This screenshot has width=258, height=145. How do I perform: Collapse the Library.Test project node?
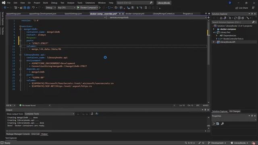(214, 32)
